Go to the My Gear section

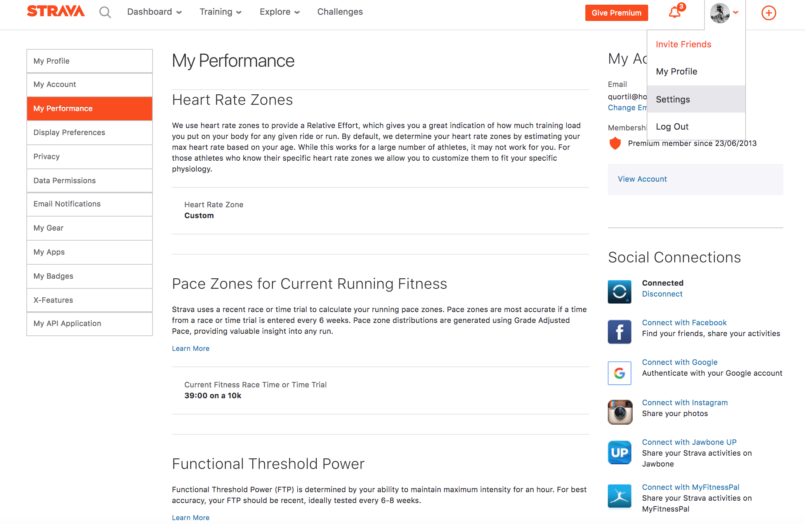coord(49,228)
